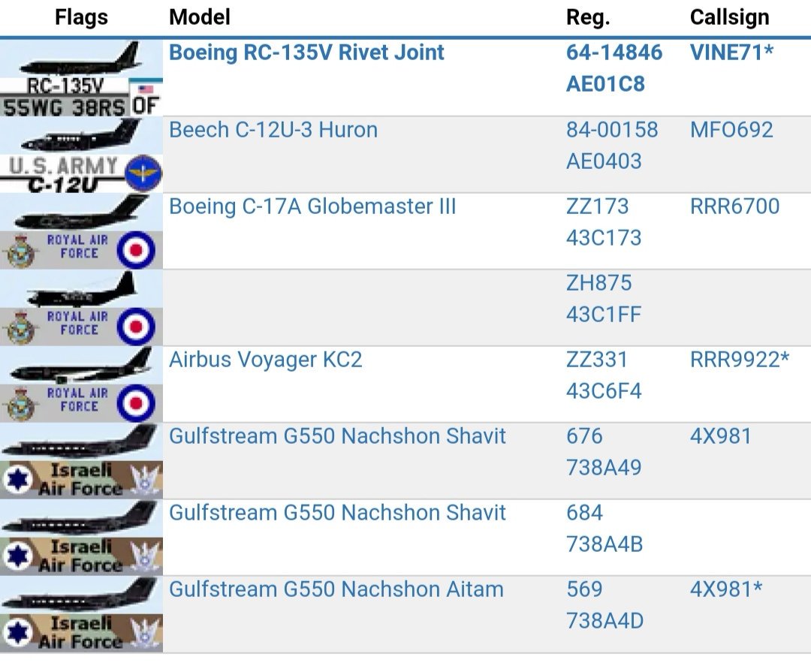The image size is (811, 663).
Task: Click the Israeli Air Force icon for reg 569
Action: click(x=81, y=613)
